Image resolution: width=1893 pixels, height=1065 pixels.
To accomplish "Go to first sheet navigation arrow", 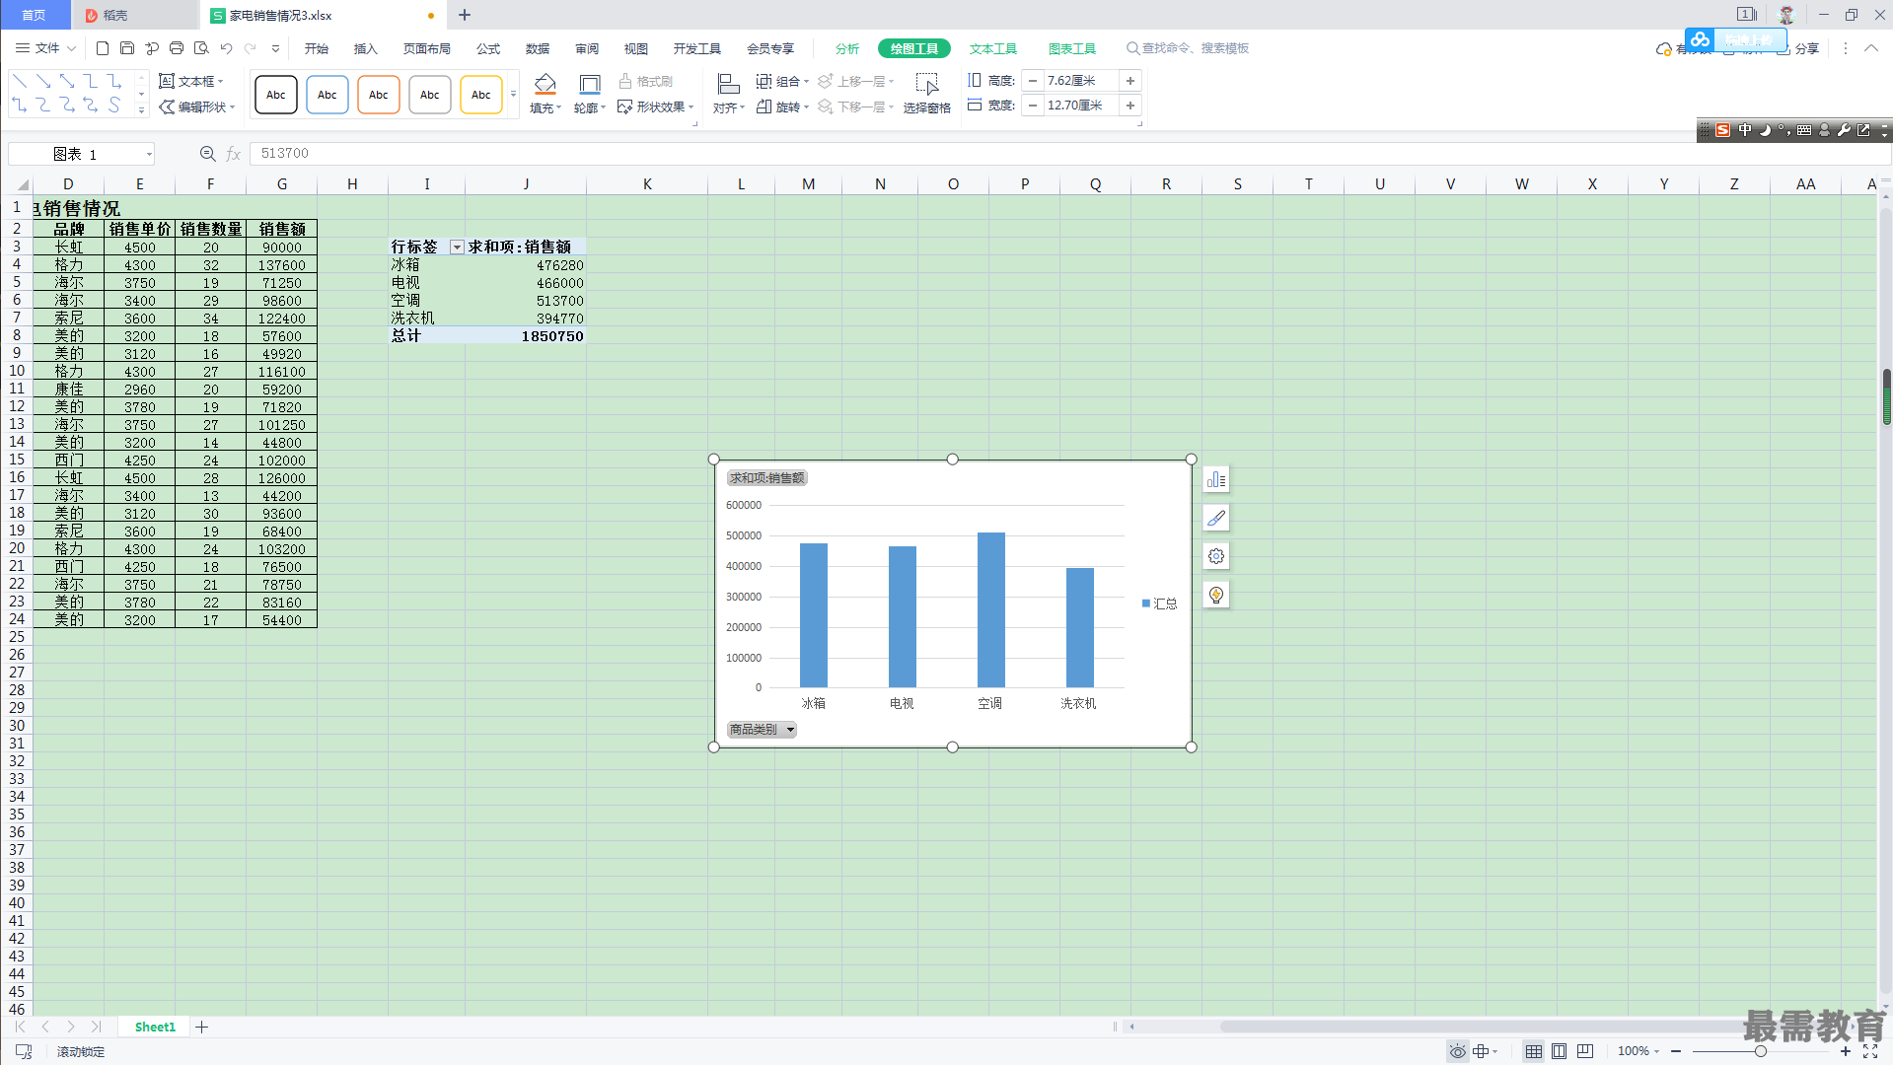I will coord(20,1027).
